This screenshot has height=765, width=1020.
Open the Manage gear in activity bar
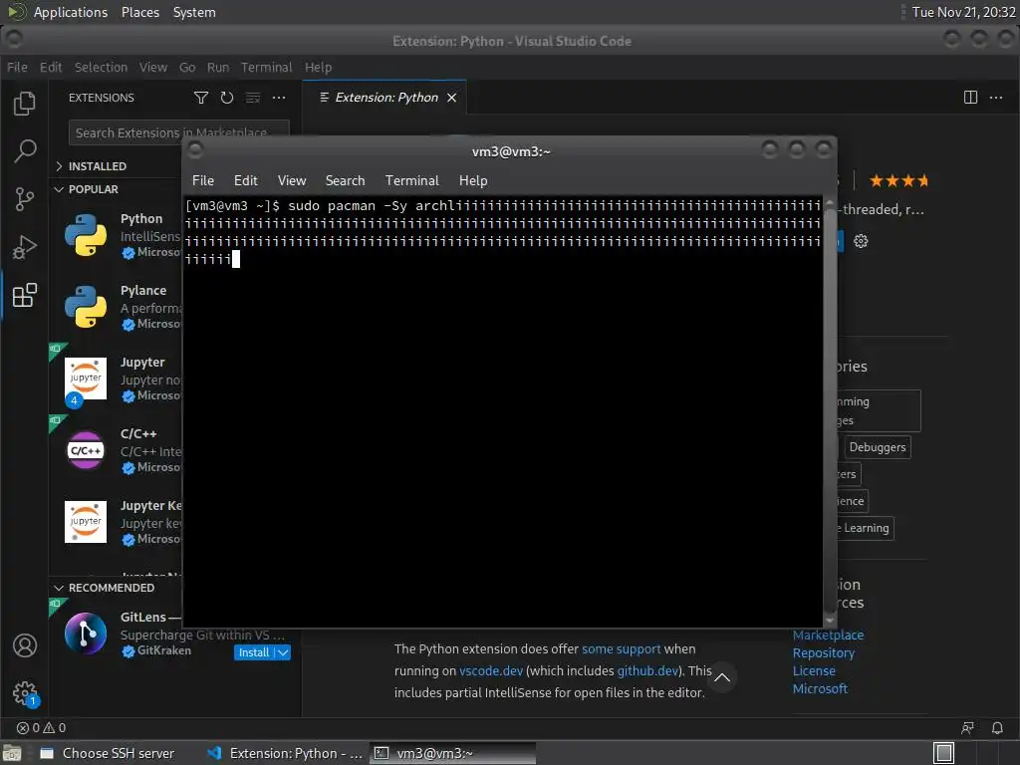point(25,693)
